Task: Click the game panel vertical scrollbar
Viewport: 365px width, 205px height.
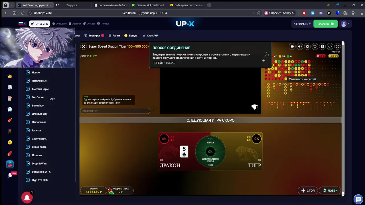Action: click(343, 118)
